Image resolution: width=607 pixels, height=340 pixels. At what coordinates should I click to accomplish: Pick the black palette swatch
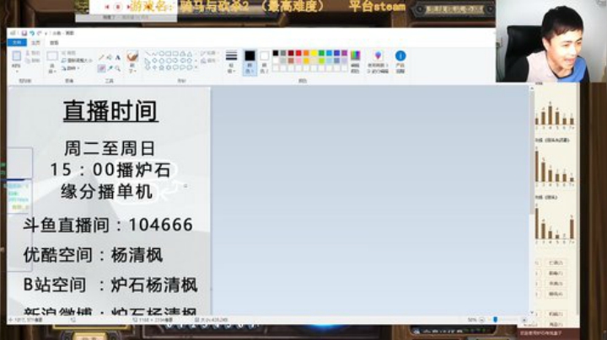(x=276, y=53)
